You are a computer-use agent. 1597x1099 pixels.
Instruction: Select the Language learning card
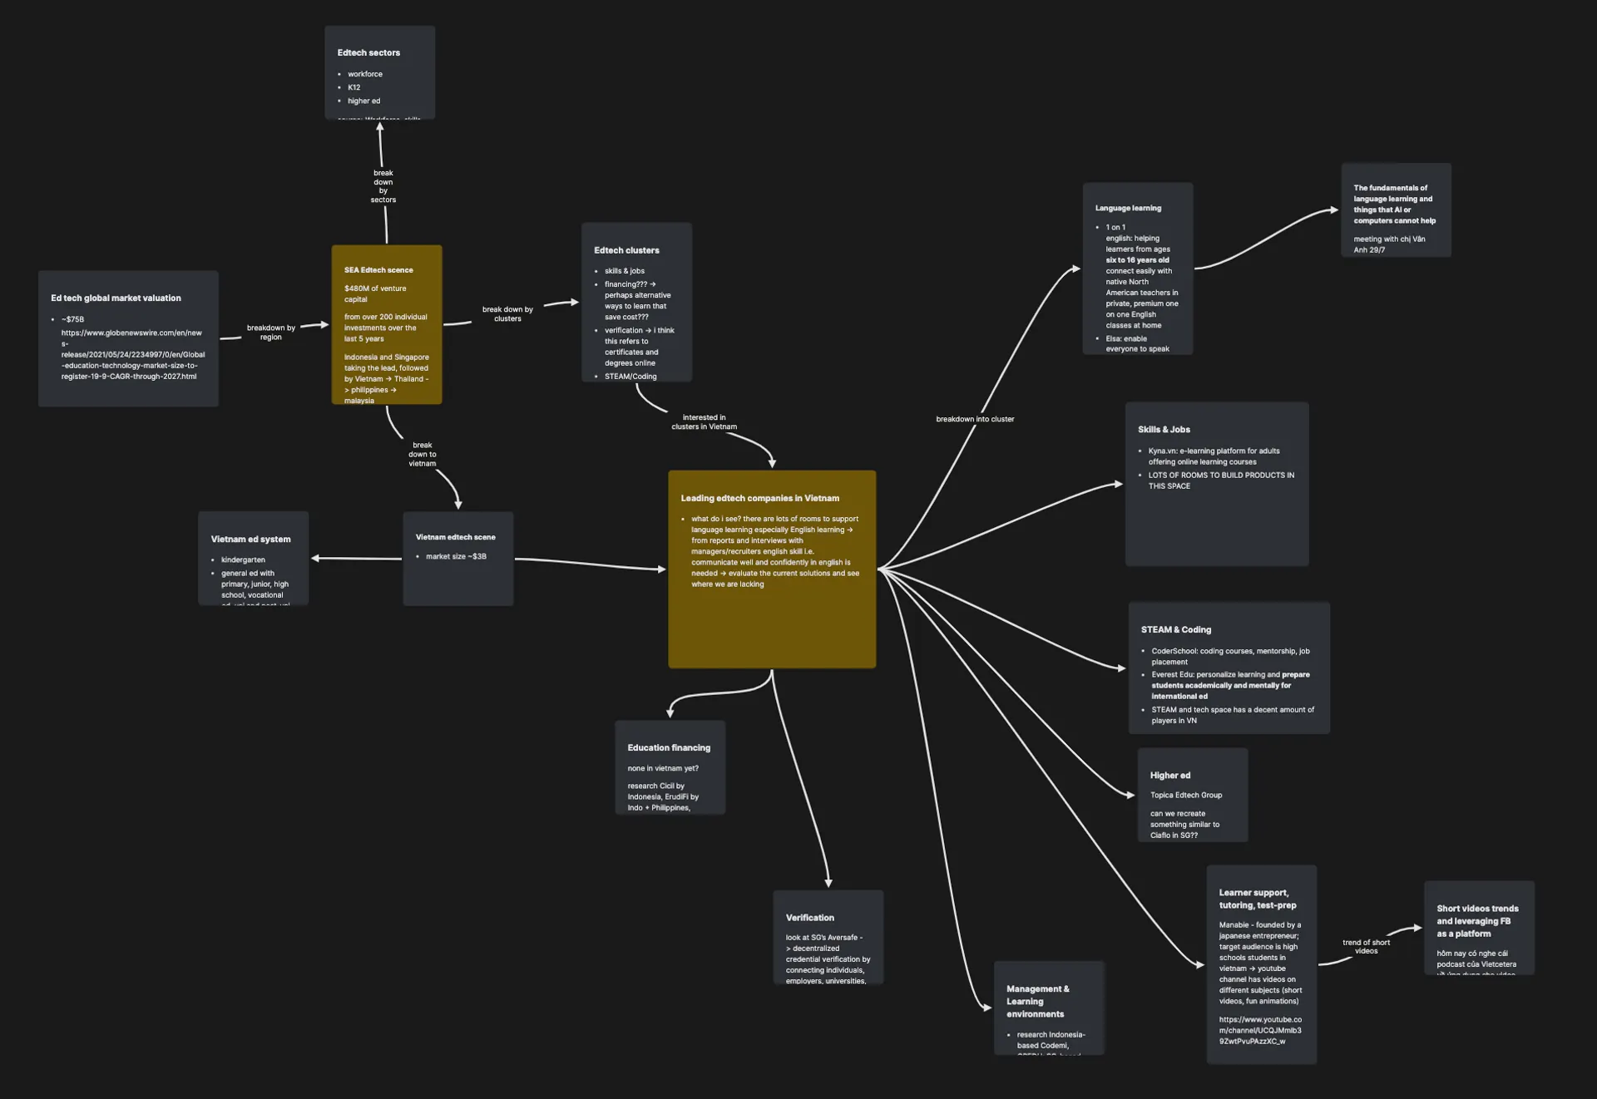point(1137,269)
